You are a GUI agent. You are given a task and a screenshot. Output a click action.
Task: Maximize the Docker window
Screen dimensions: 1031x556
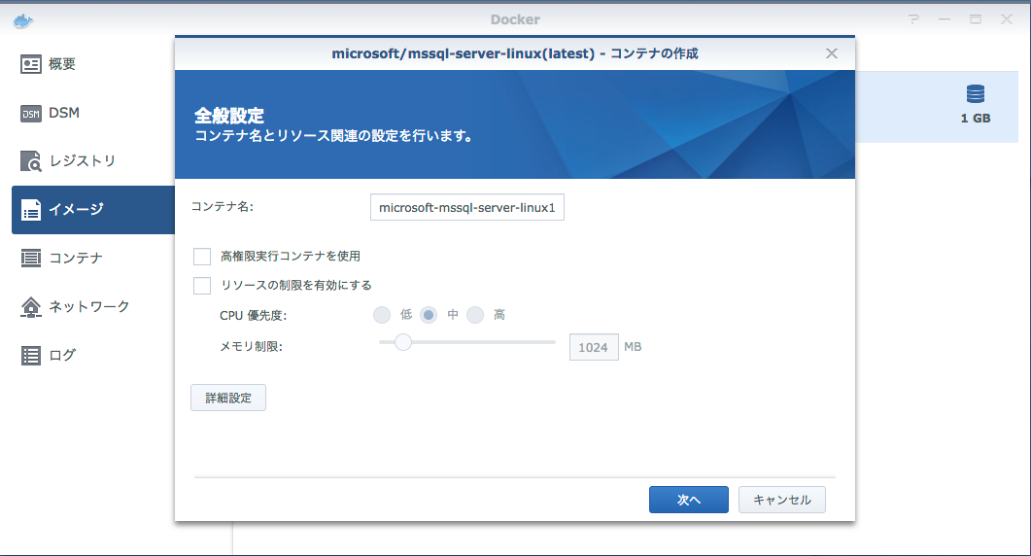click(x=976, y=19)
